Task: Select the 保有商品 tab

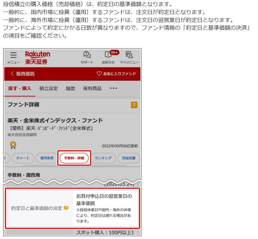Action: 92,88
